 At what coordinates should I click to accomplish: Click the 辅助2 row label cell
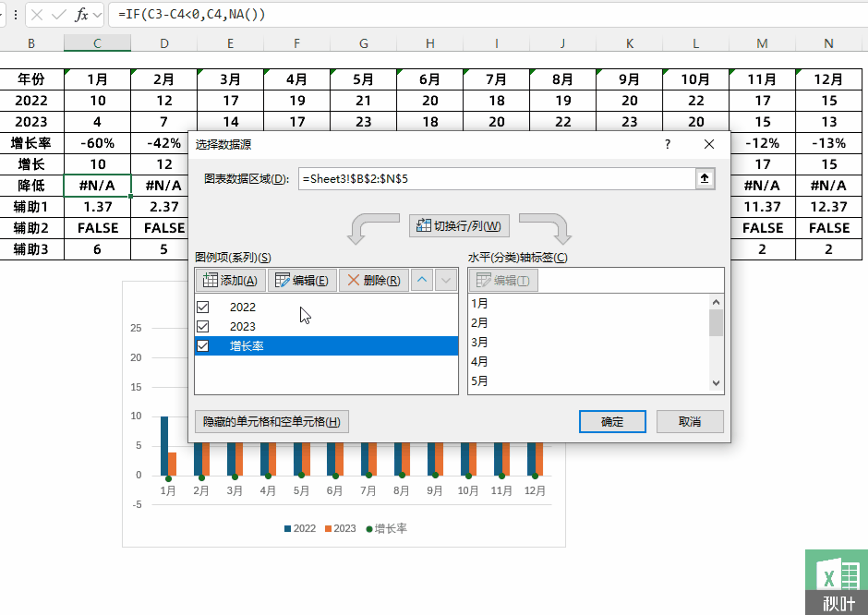coord(31,228)
